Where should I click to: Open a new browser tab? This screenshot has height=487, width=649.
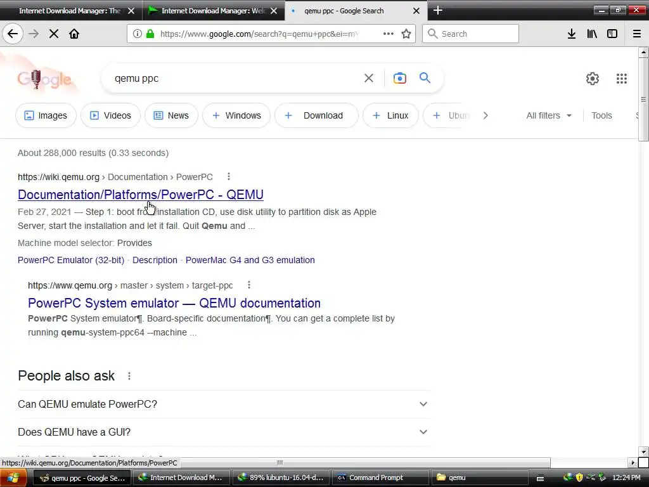tap(437, 11)
